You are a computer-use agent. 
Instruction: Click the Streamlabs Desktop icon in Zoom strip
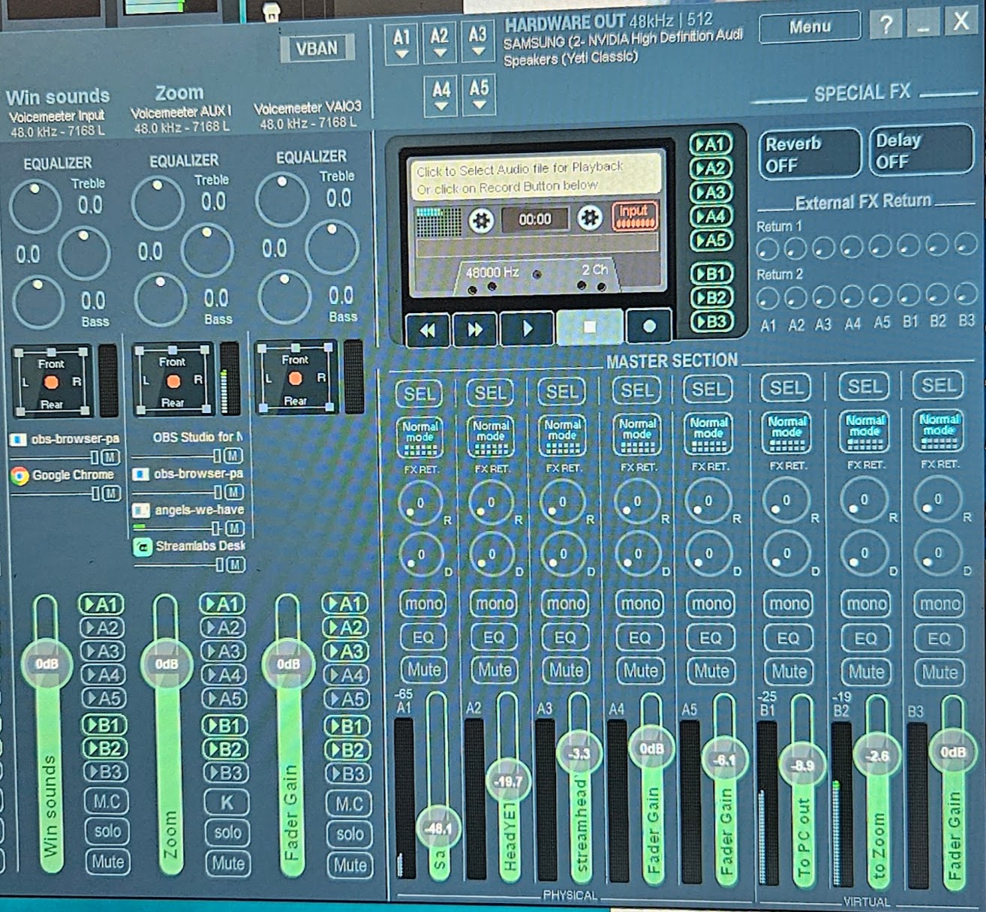coord(143,546)
